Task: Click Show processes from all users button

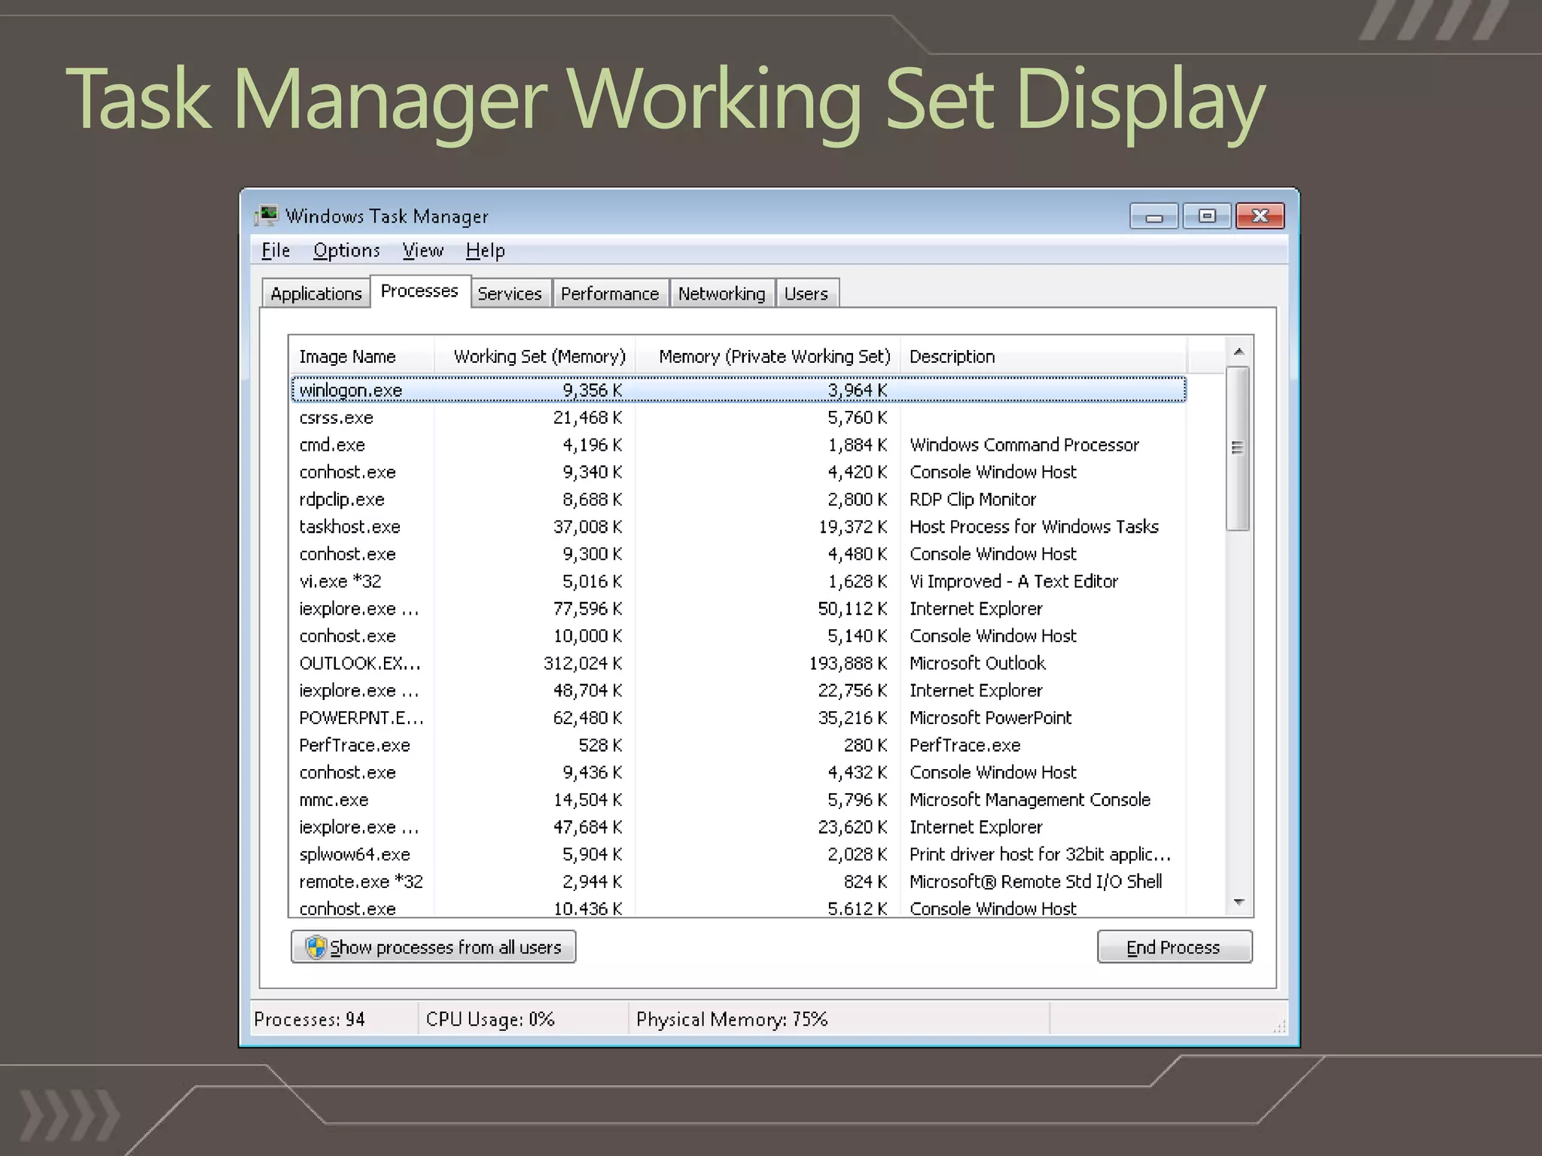Action: 434,947
